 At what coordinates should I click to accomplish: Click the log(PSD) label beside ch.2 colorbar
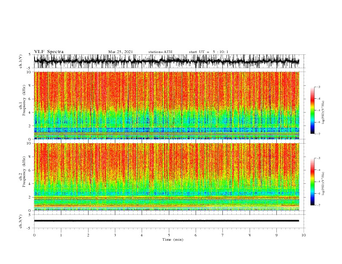323,183
